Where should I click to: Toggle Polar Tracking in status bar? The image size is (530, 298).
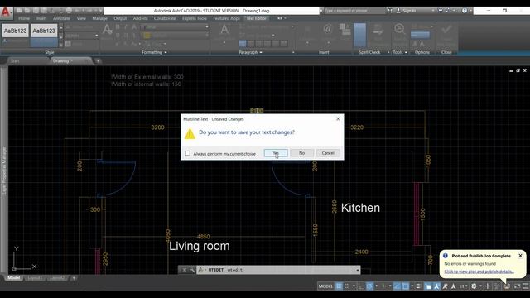[369, 286]
